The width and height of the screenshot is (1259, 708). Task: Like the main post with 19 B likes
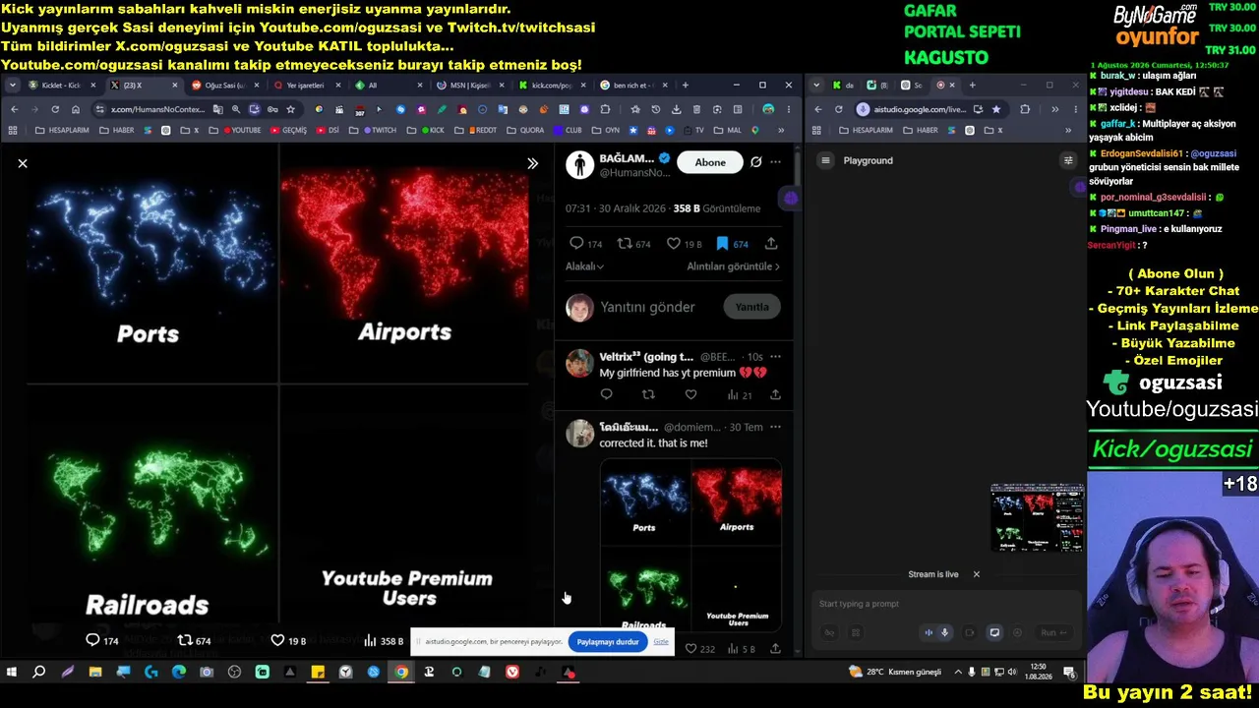click(x=685, y=243)
